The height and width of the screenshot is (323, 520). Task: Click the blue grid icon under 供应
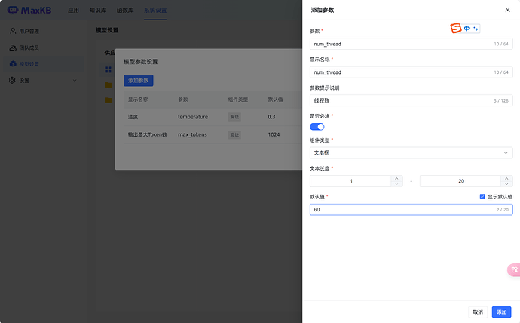tap(108, 69)
